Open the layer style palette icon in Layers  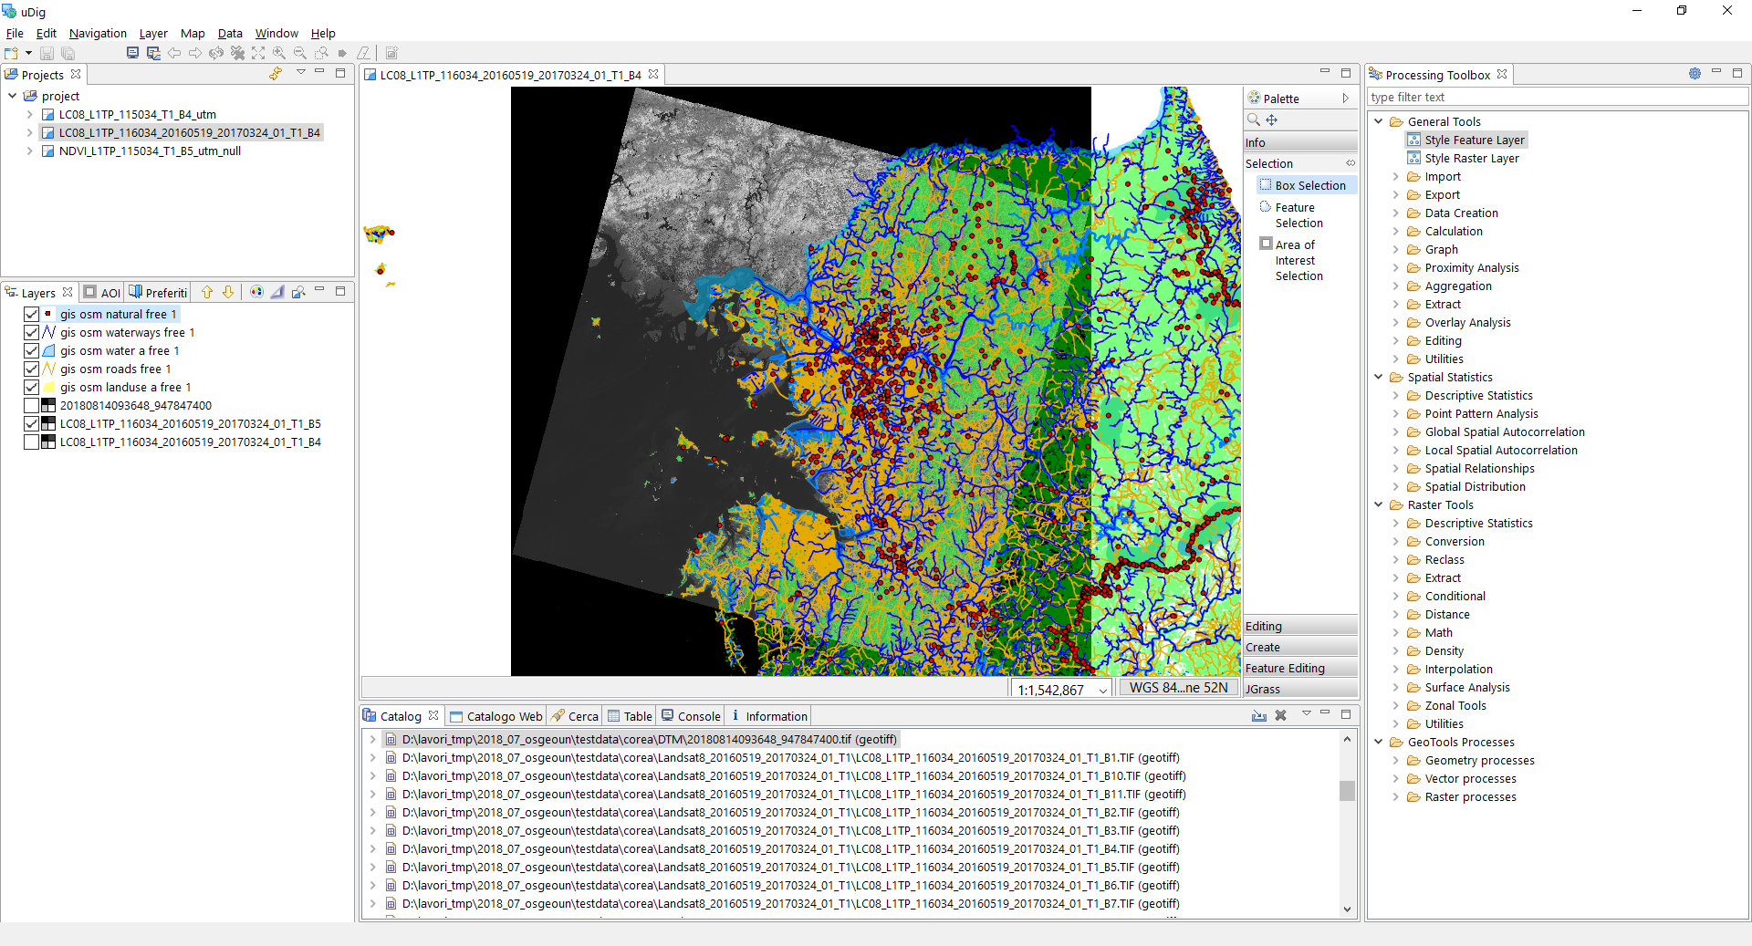(256, 292)
